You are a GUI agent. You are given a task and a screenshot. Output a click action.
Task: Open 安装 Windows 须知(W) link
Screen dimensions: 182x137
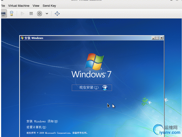pyautogui.click(x=42, y=121)
